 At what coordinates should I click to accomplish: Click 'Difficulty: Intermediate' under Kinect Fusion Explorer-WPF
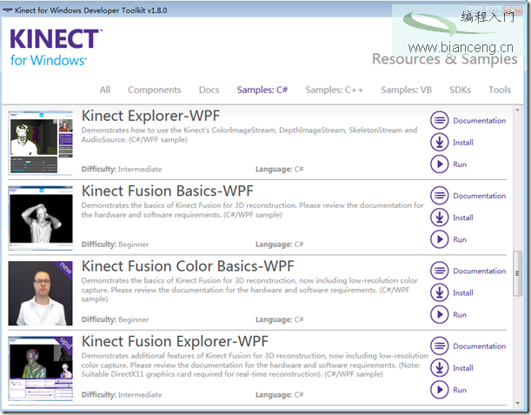click(122, 395)
